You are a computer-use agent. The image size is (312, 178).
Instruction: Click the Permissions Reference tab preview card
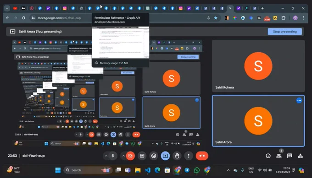(120, 40)
